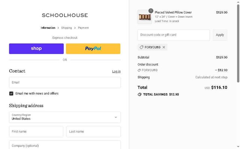Select the Information breadcrumb step
The image size is (240, 149).
(x=48, y=28)
